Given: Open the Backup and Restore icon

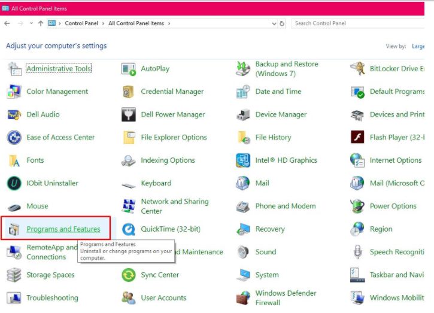Looking at the screenshot, I should point(243,69).
